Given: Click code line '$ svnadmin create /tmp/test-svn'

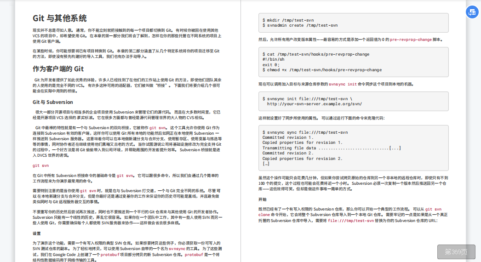Looking at the screenshot, I should pos(300,25).
